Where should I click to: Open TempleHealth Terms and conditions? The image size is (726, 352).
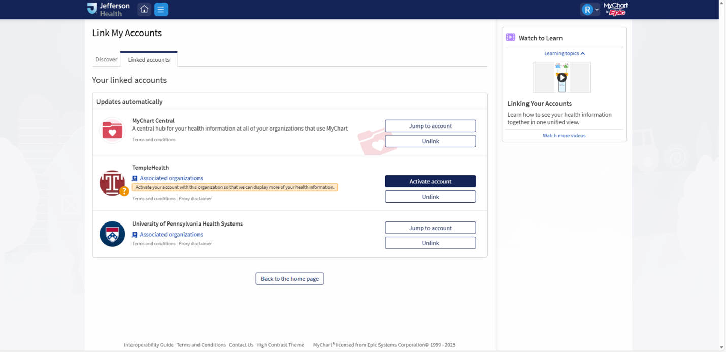coord(154,199)
